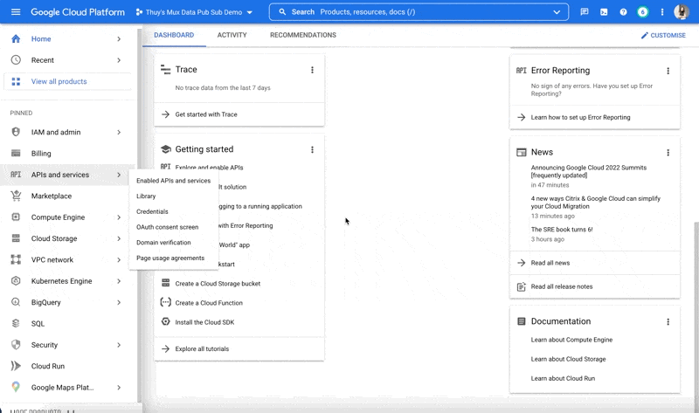This screenshot has height=413, width=699.
Task: Open the user account avatar
Action: (682, 12)
